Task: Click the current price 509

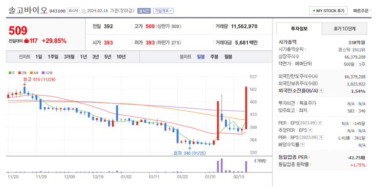Action: coord(18,31)
